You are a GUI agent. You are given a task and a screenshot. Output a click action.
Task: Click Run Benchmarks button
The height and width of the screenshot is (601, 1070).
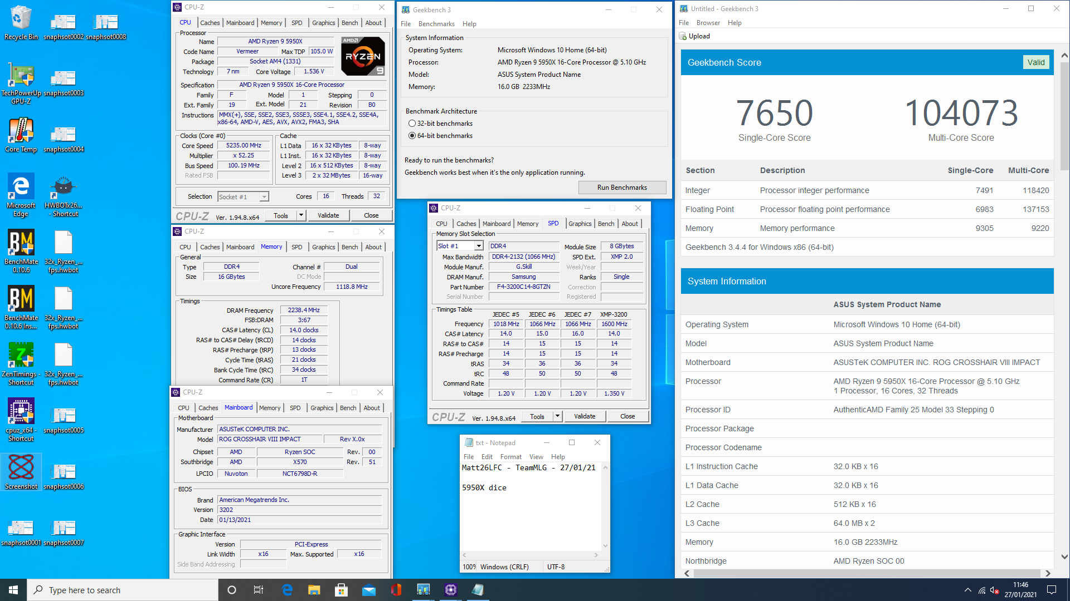622,188
